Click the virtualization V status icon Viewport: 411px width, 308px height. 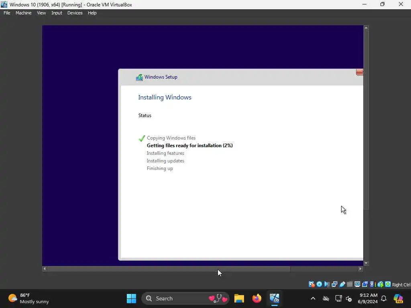(372, 284)
